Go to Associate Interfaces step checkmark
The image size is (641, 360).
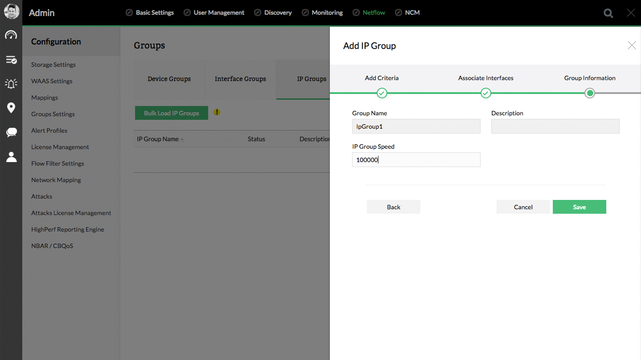pos(486,93)
